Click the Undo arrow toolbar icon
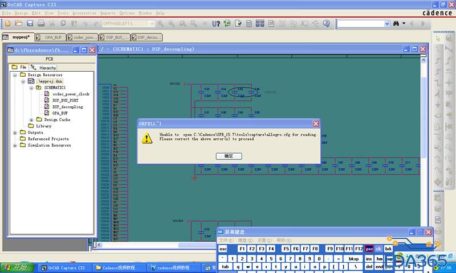 click(x=85, y=23)
